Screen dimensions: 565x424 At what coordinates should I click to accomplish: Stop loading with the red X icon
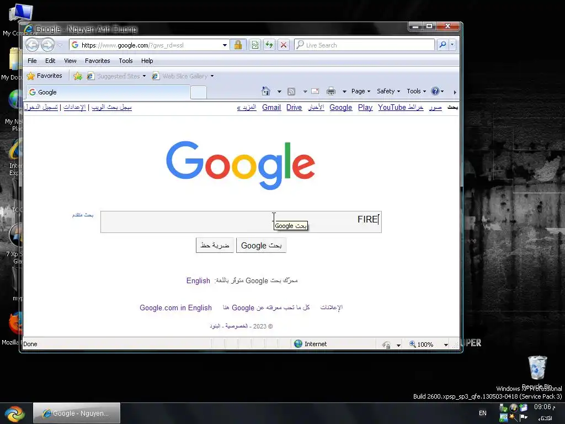284,45
